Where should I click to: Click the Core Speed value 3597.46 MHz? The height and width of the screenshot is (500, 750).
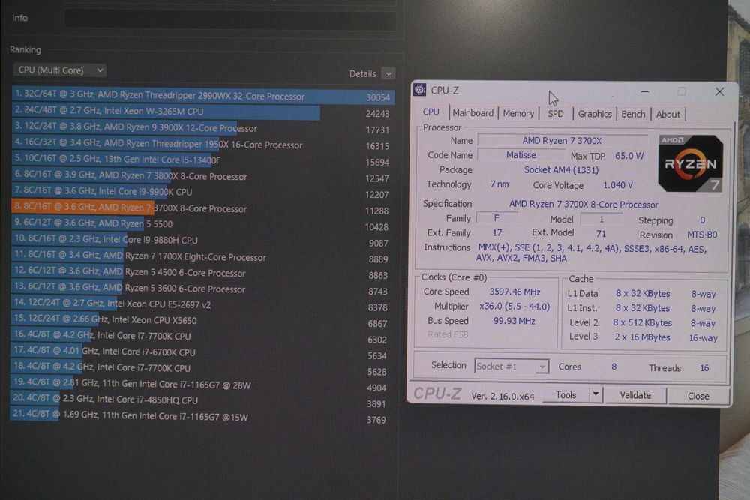(514, 292)
